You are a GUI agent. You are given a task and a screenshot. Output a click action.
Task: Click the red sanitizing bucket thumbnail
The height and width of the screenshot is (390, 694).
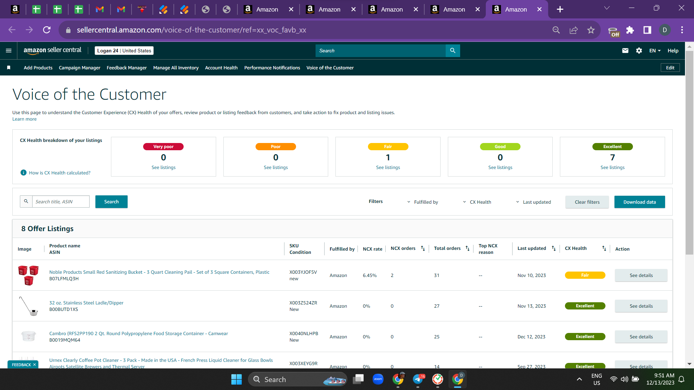[x=28, y=275]
